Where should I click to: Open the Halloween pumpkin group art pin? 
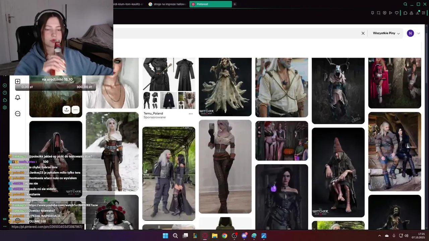[x=282, y=141]
